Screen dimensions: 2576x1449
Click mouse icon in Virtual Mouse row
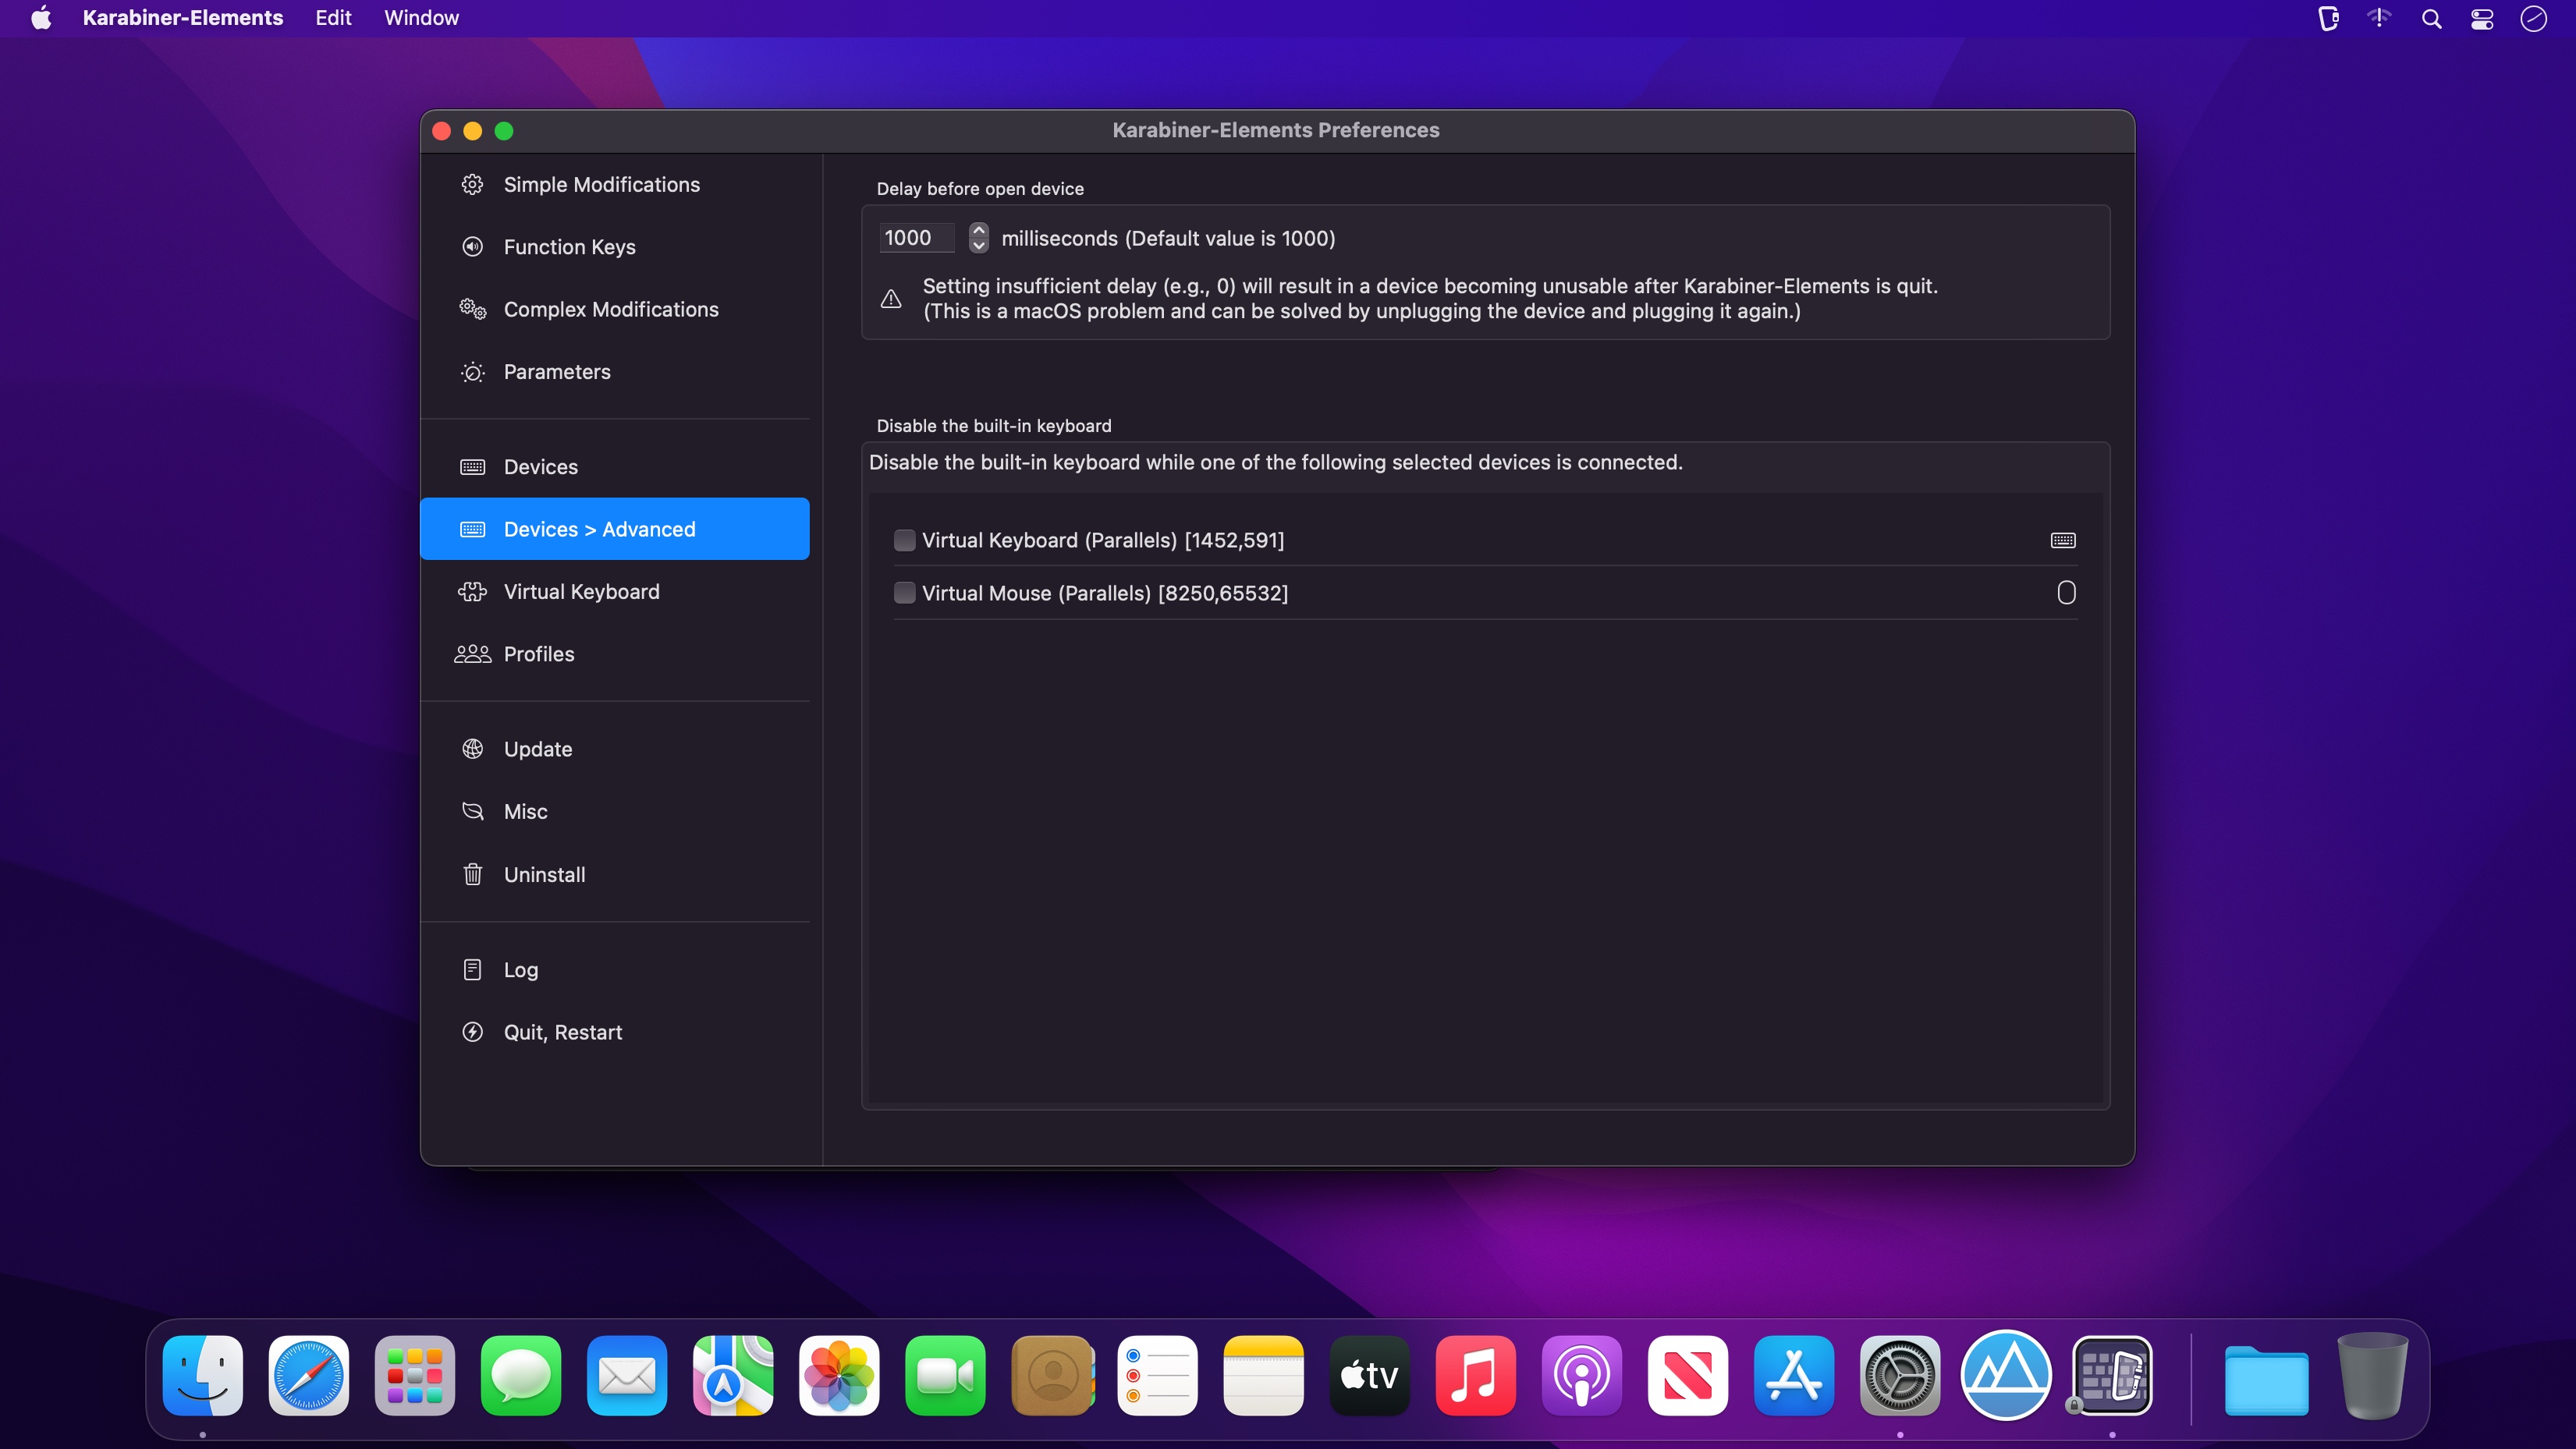(2066, 593)
